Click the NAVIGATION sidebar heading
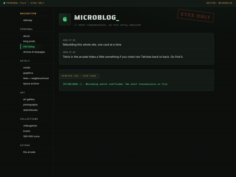The height and width of the screenshot is (177, 236). point(28,14)
